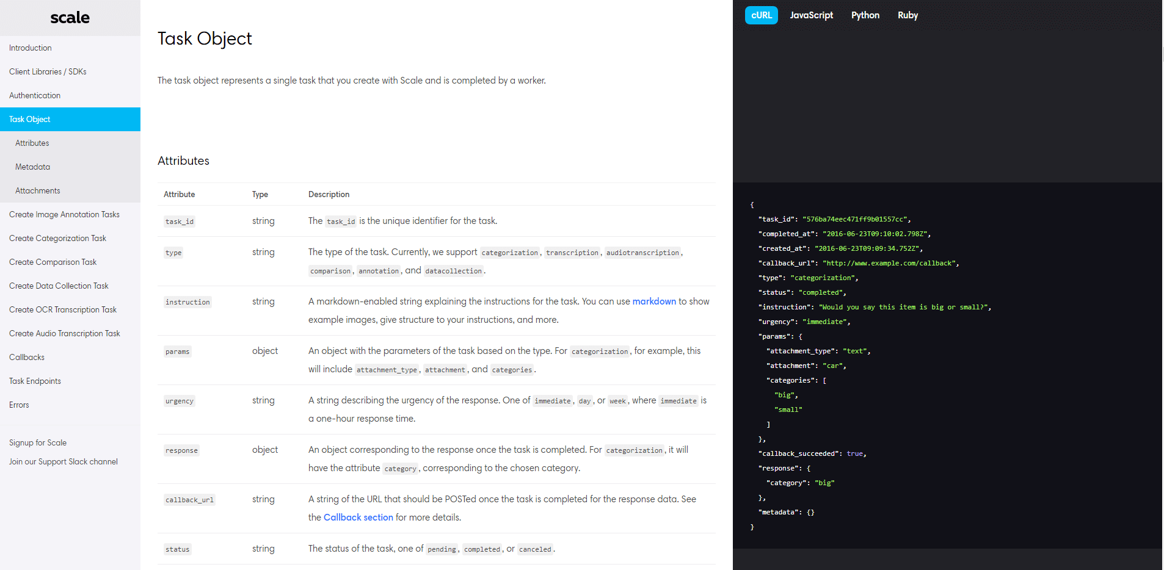Open the Errors page
The height and width of the screenshot is (570, 1164).
click(19, 405)
